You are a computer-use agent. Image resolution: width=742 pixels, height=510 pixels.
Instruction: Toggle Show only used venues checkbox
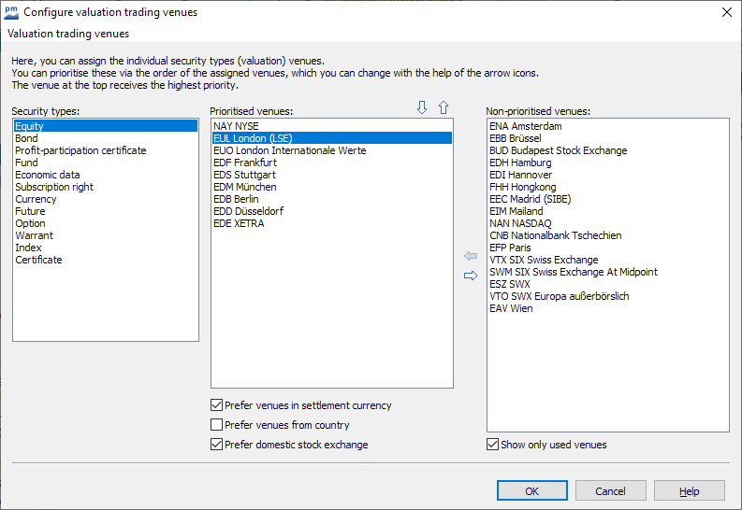[x=493, y=445]
